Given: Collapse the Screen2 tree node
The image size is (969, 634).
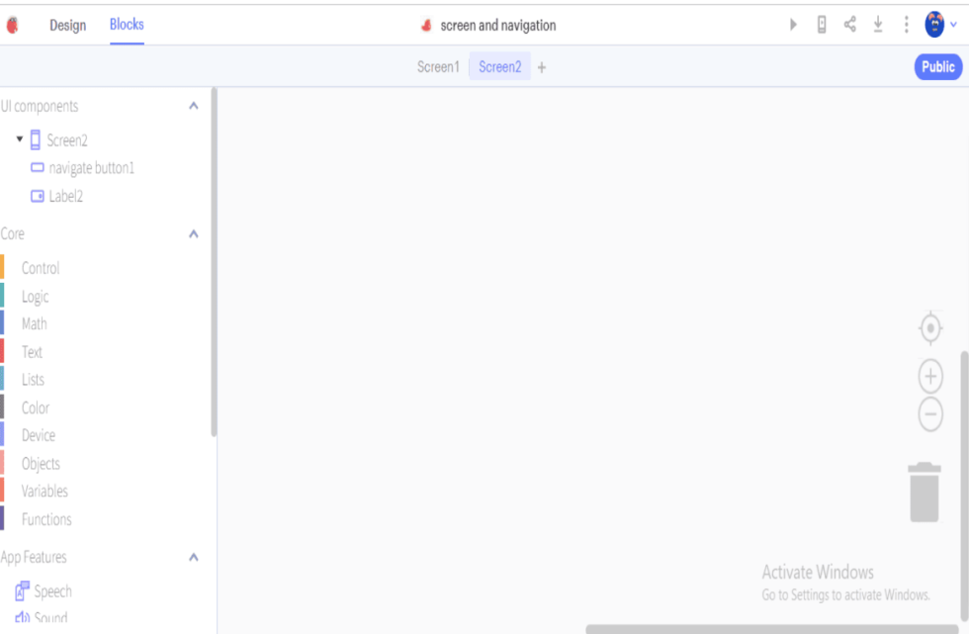Looking at the screenshot, I should [20, 139].
